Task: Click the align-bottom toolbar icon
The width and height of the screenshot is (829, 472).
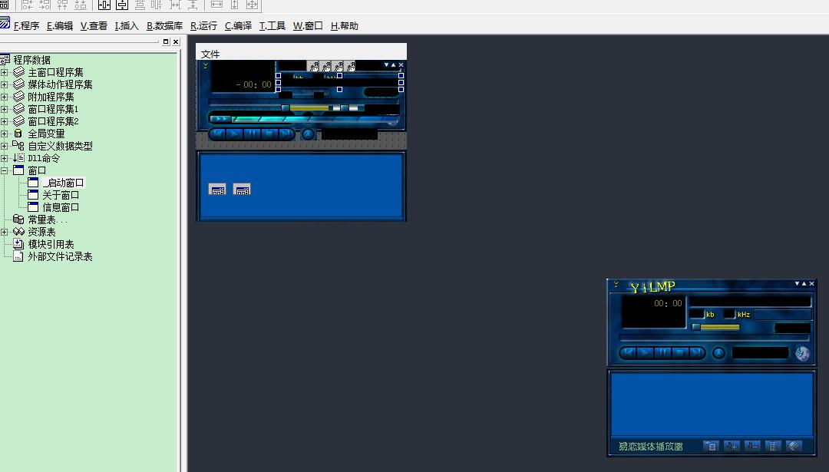Action: pyautogui.click(x=81, y=5)
